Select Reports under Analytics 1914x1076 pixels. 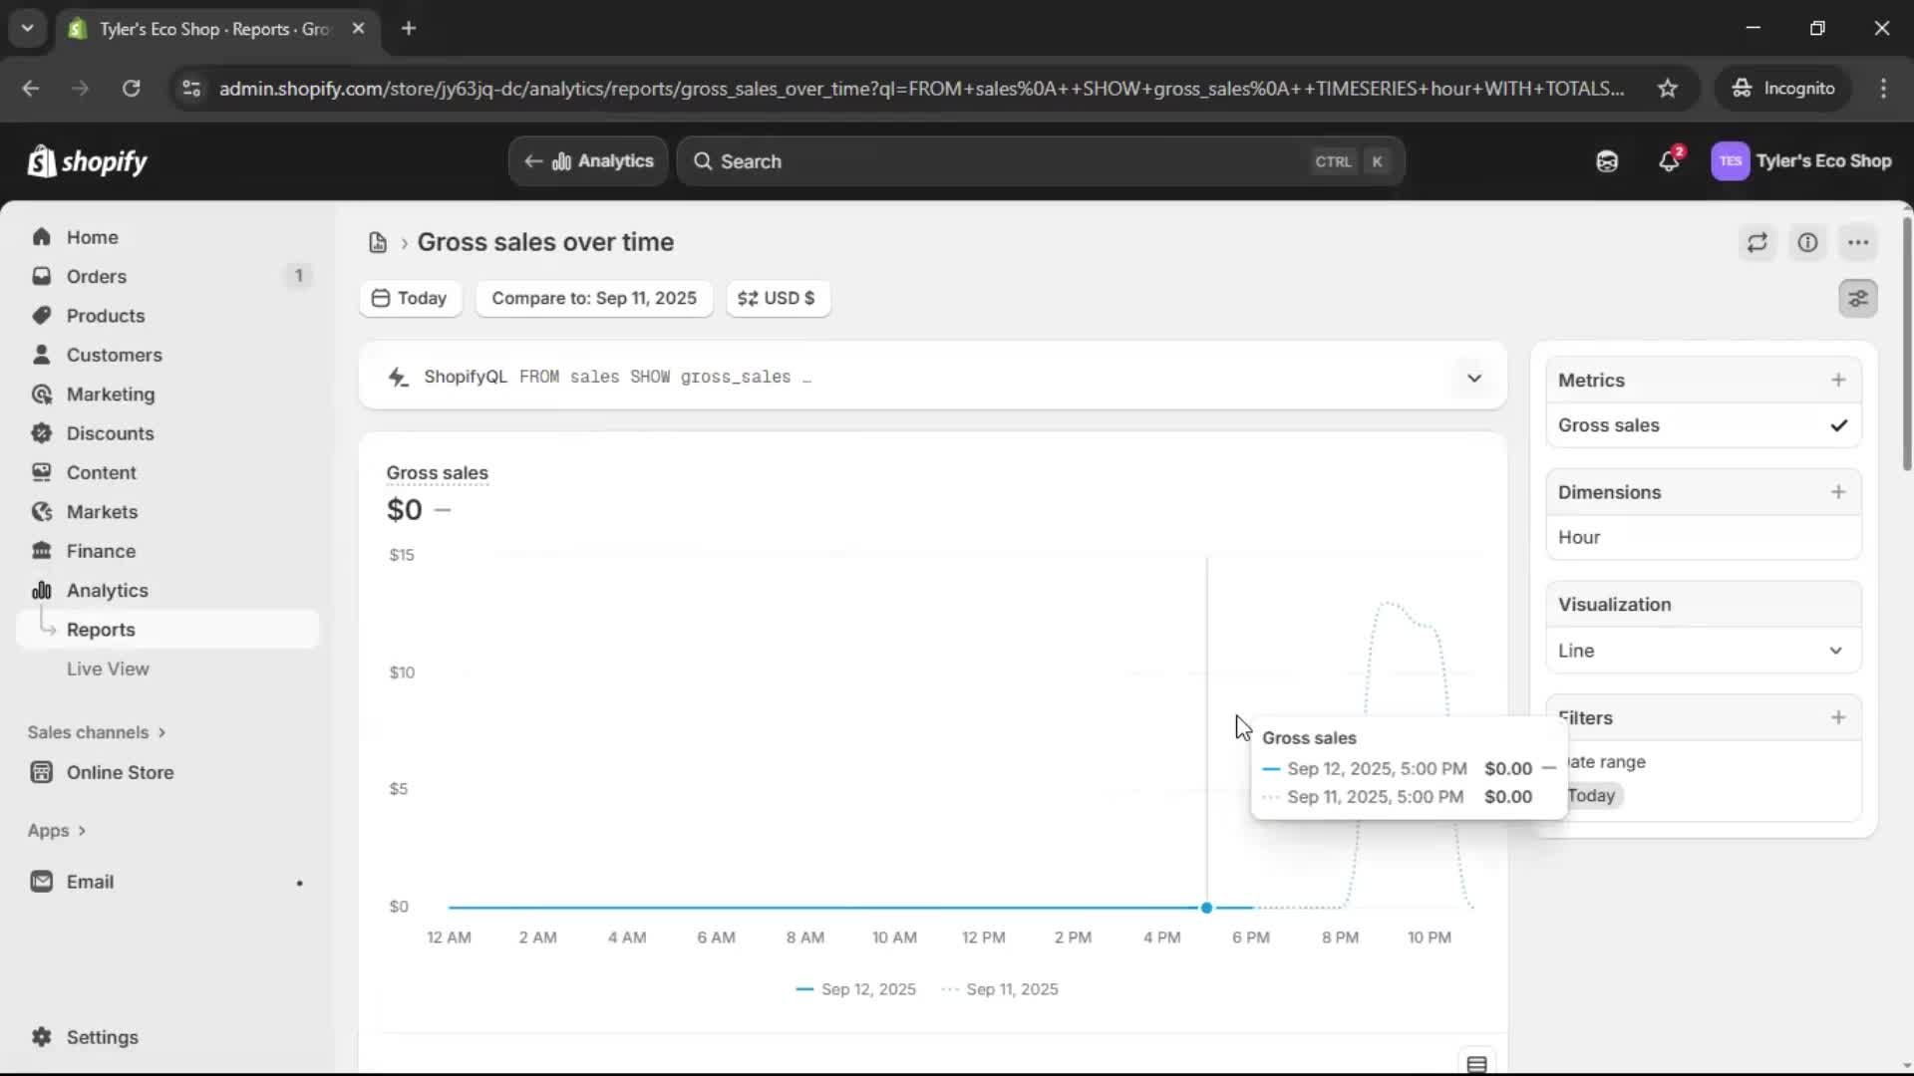(x=101, y=630)
